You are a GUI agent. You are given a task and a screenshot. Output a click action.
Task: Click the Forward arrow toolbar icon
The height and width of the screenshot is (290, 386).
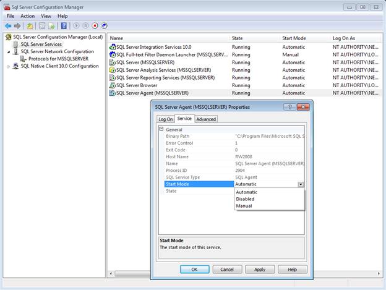(17, 25)
